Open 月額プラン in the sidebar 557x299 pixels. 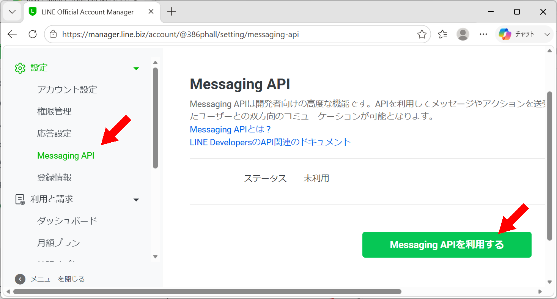[x=58, y=243]
